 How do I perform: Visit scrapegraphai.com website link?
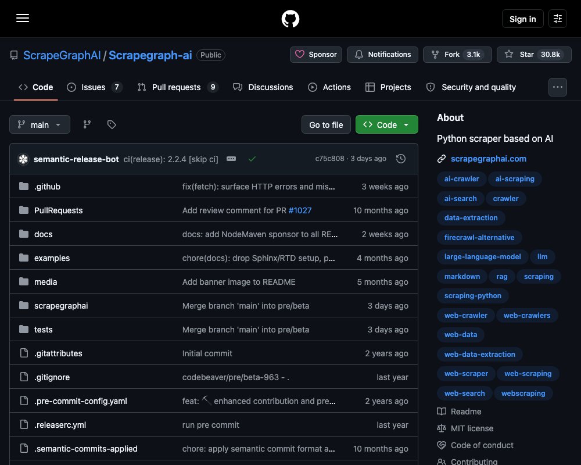pyautogui.click(x=489, y=159)
